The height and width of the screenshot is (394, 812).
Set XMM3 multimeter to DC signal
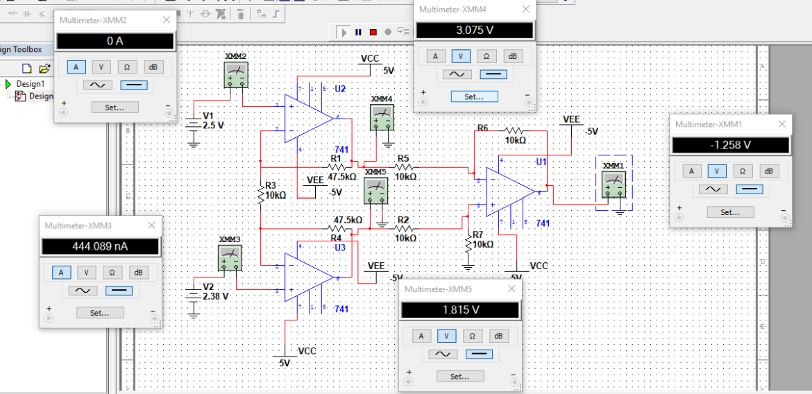119,291
